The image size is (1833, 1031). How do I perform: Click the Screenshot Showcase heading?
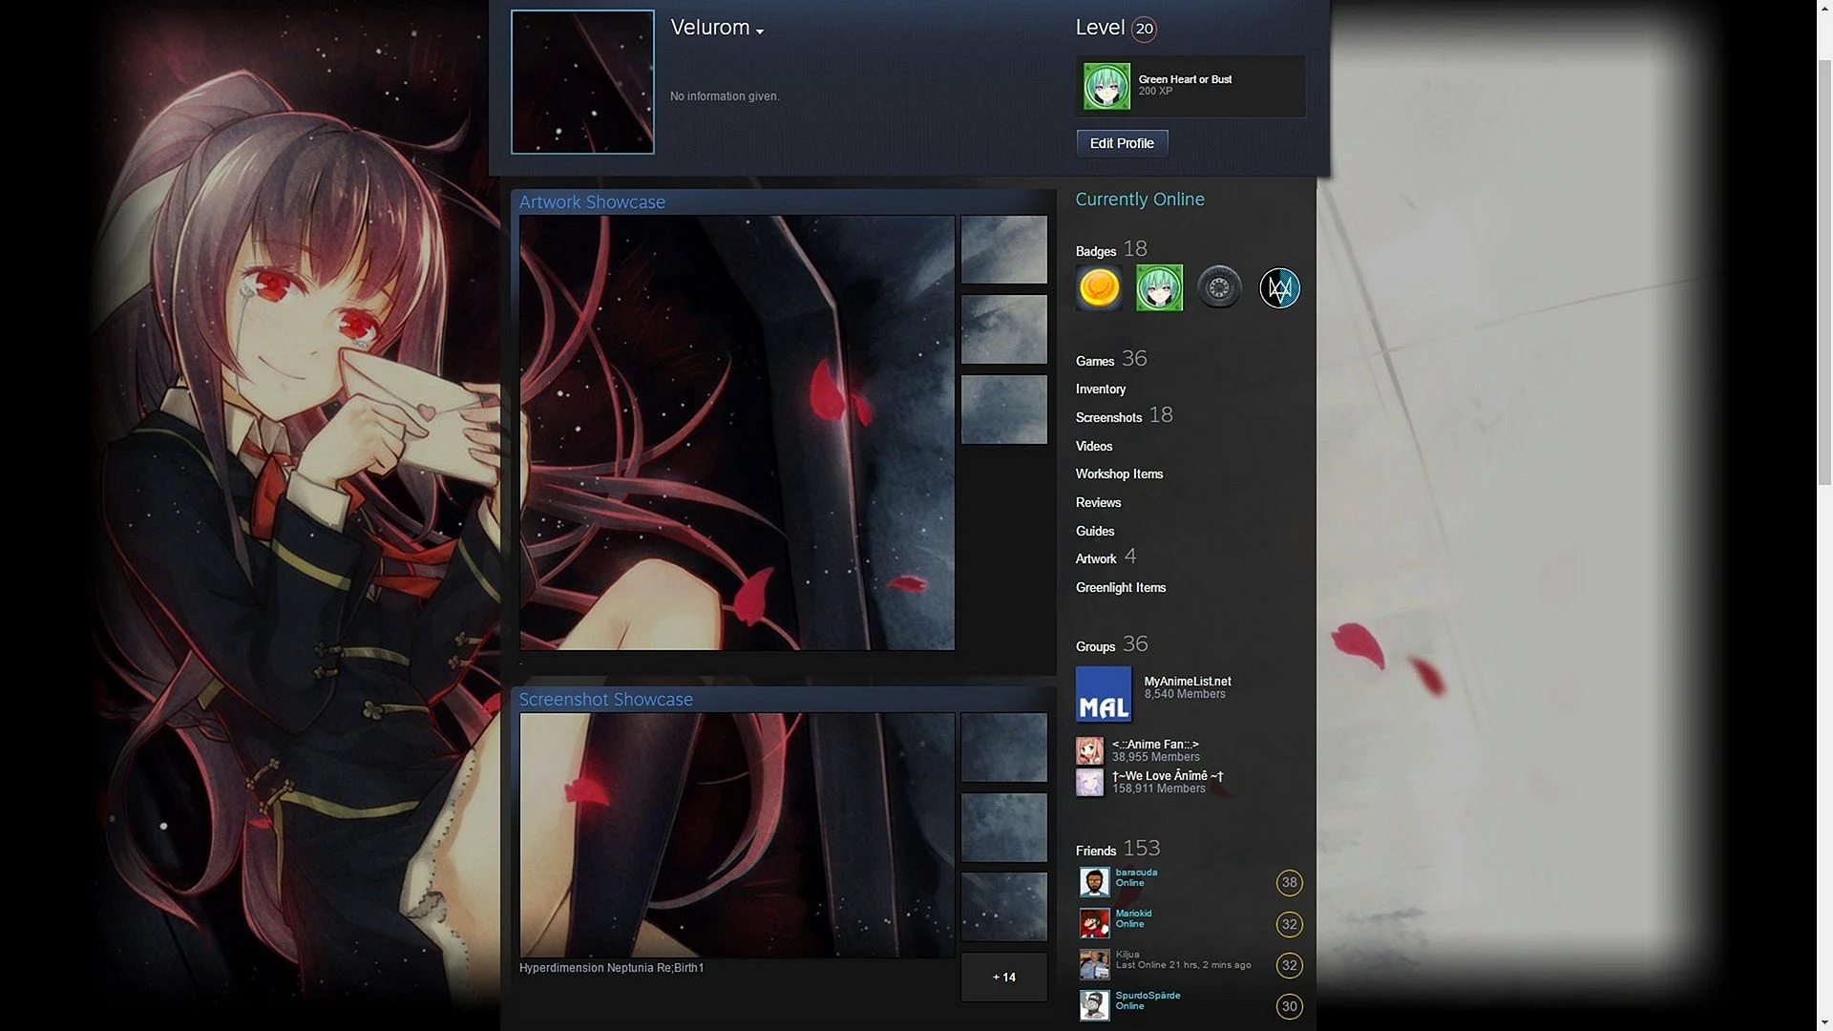[606, 700]
